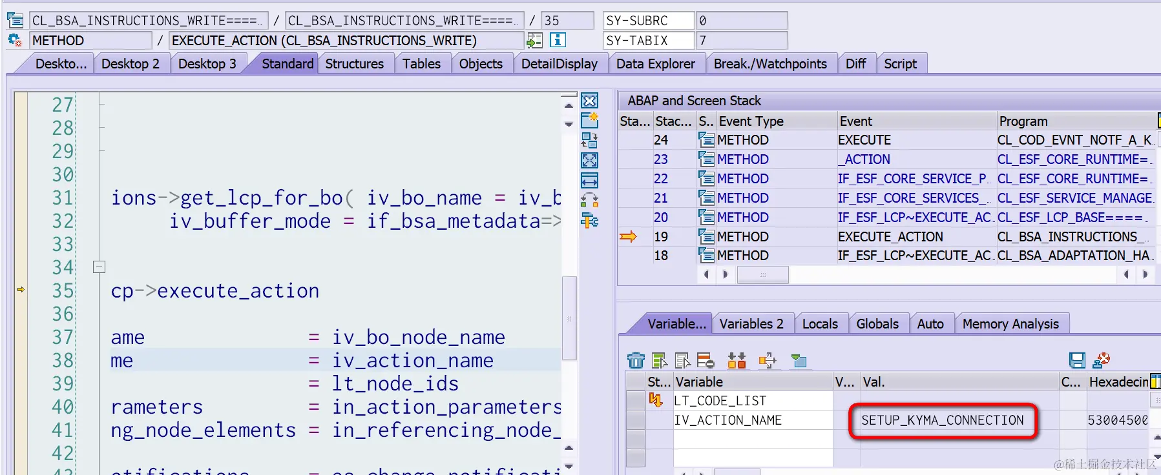This screenshot has width=1161, height=475.
Task: Switch to the Globals tab
Action: [877, 324]
